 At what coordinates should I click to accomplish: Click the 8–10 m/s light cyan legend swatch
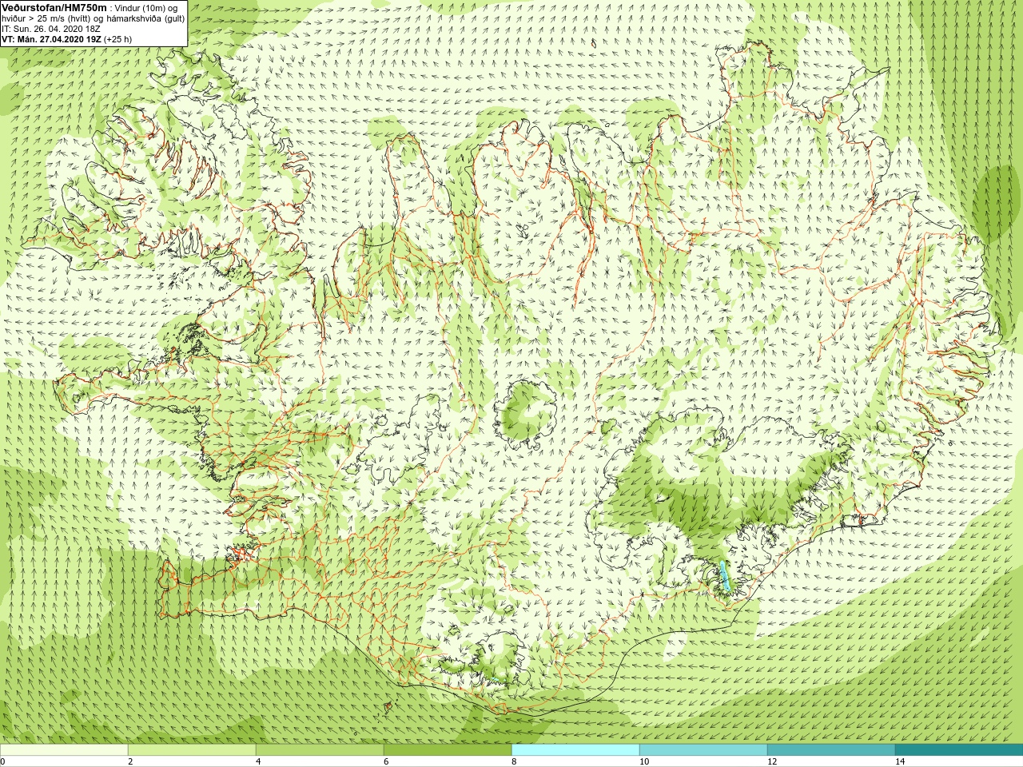point(575,750)
